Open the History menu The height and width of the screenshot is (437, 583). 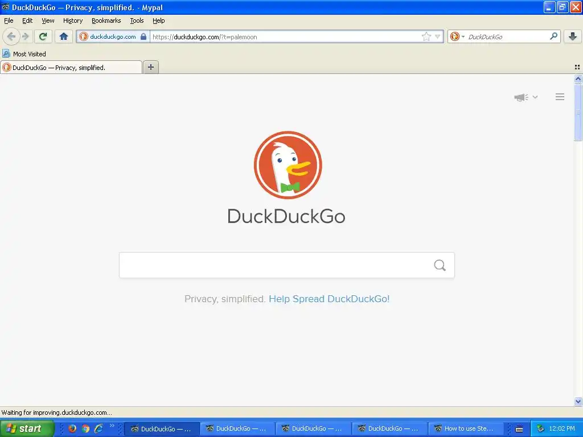[x=72, y=20]
